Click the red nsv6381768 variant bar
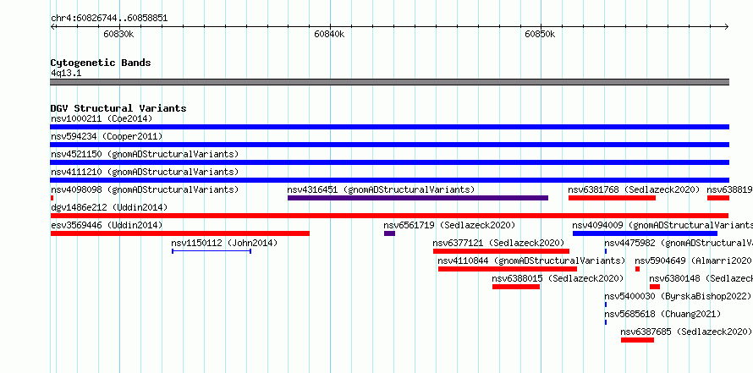 pyautogui.click(x=613, y=198)
